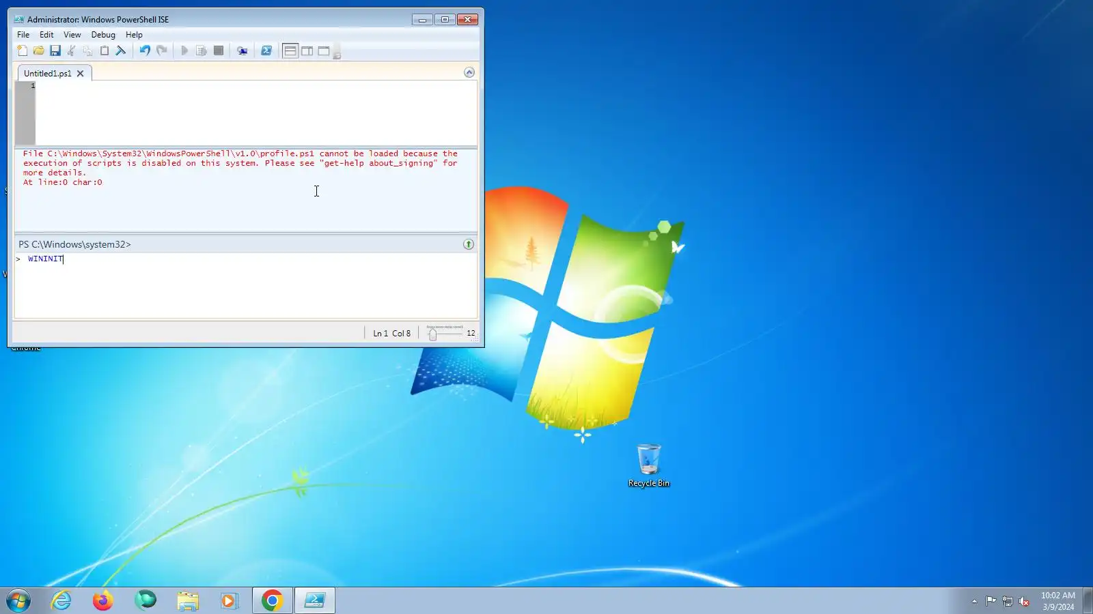
Task: Open the File menu
Action: coord(23,35)
